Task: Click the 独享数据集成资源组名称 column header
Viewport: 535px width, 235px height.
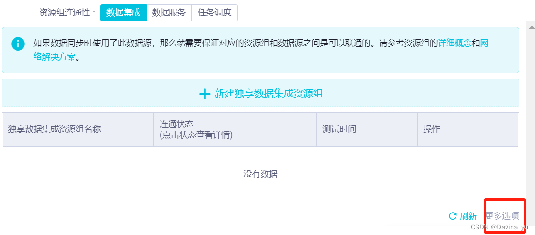Action: click(x=54, y=129)
